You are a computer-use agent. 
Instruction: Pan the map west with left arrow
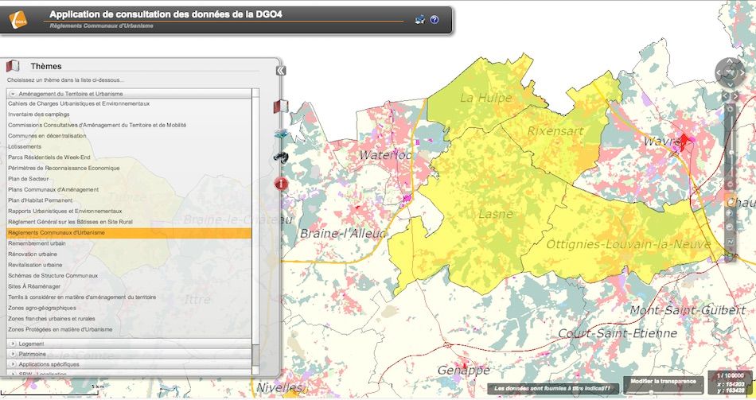(719, 73)
